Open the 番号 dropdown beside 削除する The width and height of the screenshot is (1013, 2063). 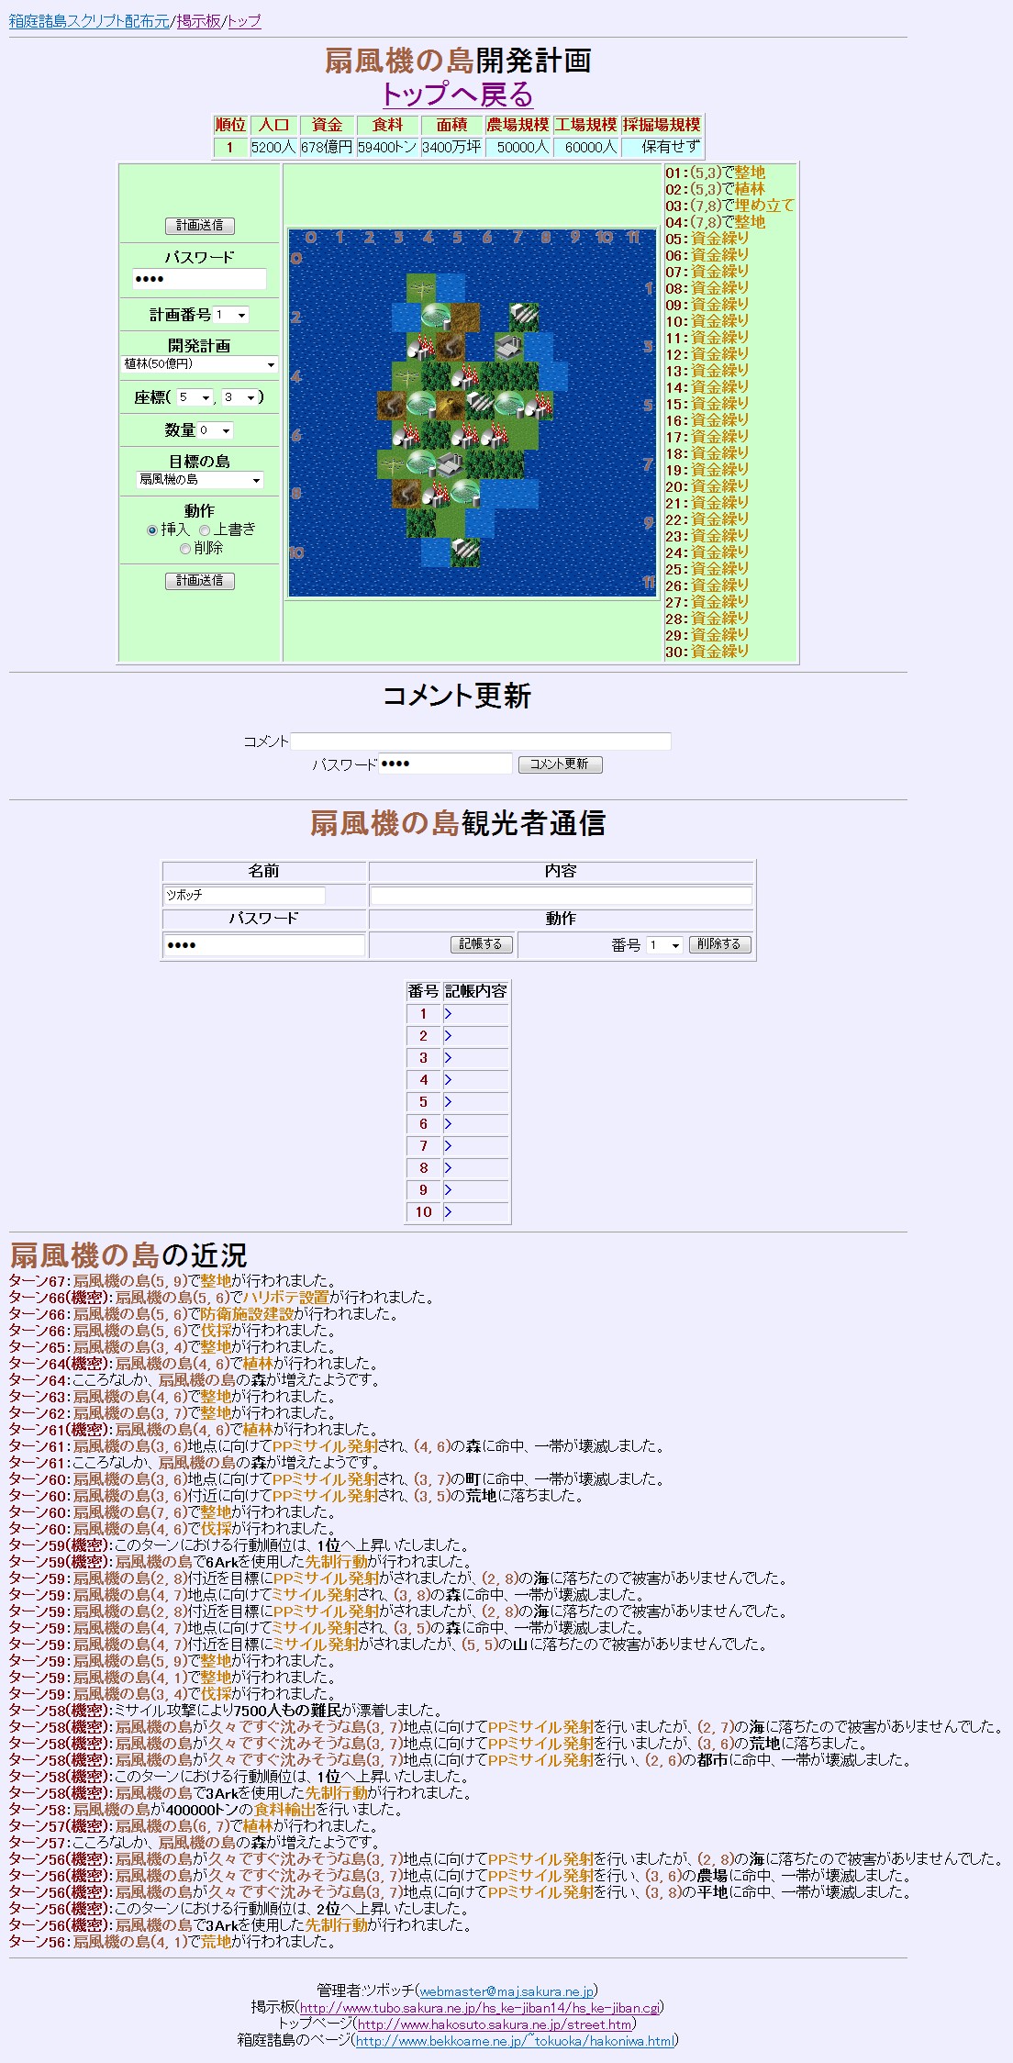pos(664,945)
